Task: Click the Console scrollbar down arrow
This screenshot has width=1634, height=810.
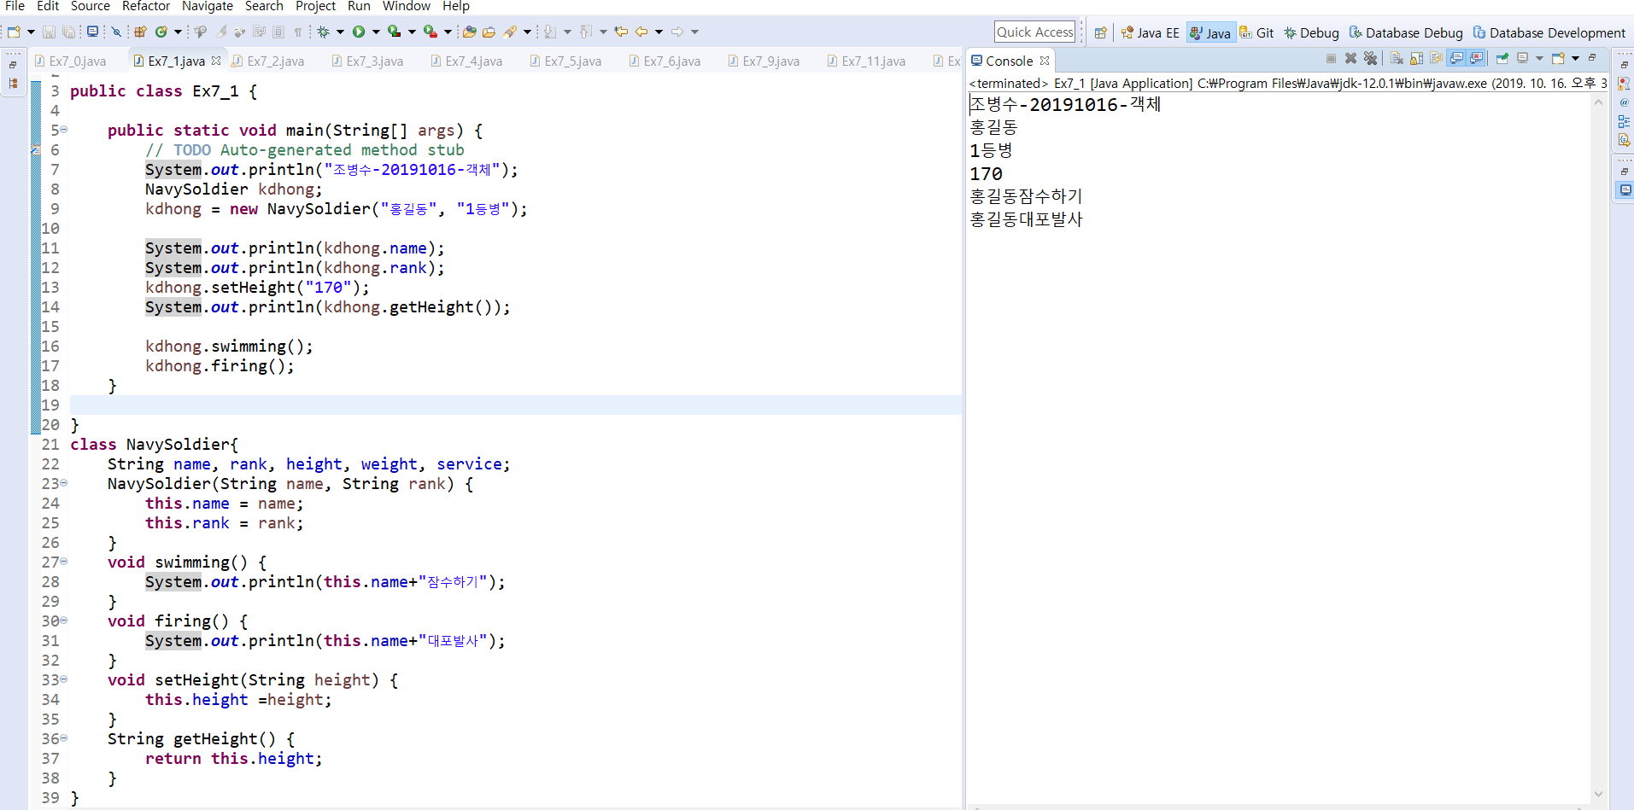Action: (1598, 794)
